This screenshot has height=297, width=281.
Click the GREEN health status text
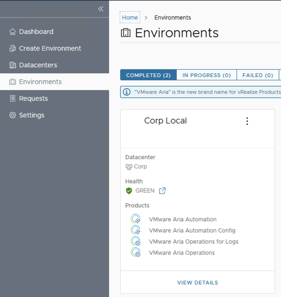pyautogui.click(x=145, y=191)
